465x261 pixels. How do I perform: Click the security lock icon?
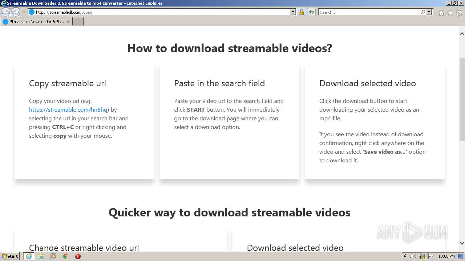tap(301, 12)
